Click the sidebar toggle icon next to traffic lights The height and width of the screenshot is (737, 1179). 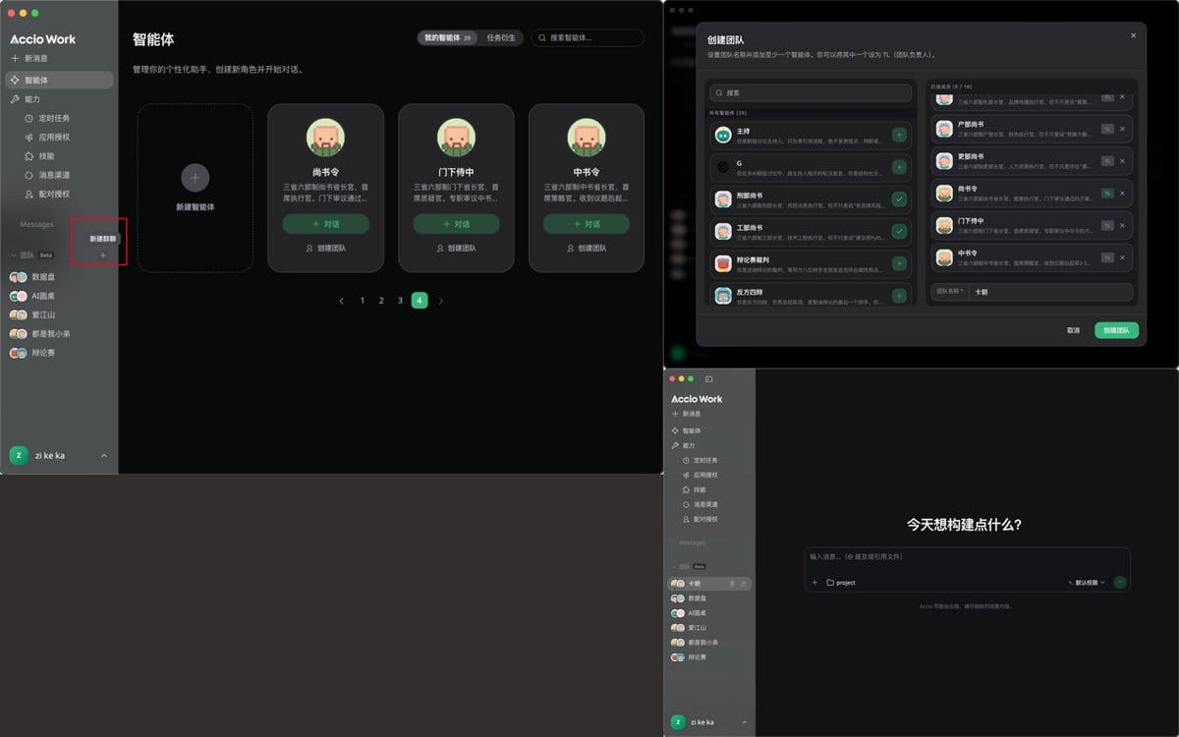click(708, 378)
